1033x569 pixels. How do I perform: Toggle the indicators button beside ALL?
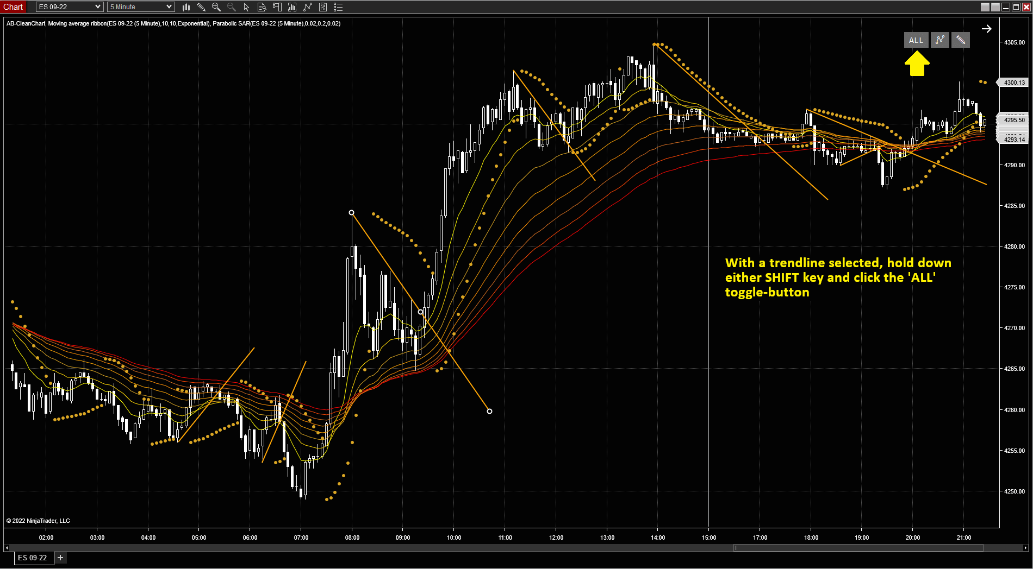(x=939, y=40)
